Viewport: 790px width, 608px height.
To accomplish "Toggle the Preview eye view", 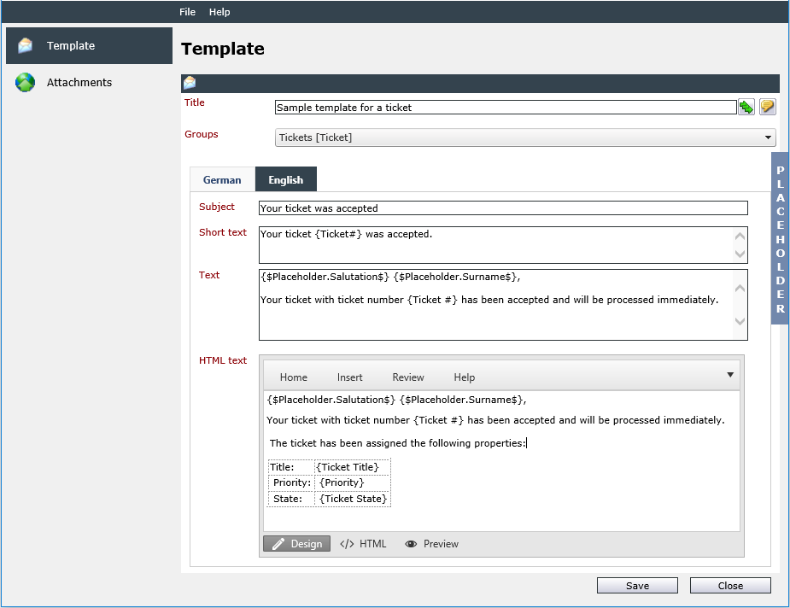I will pyautogui.click(x=432, y=544).
